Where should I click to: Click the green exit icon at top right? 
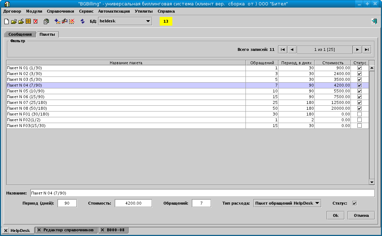point(374,21)
